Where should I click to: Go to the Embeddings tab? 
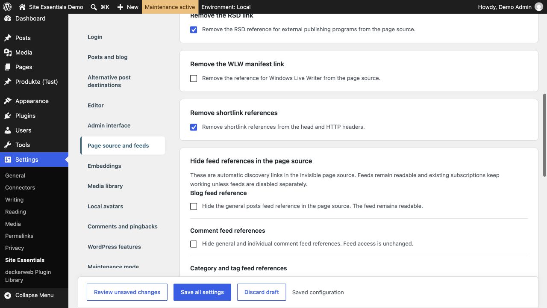[x=123, y=166]
